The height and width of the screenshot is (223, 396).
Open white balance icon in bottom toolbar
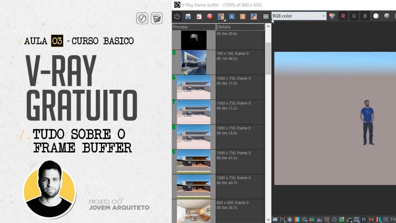[297, 219]
